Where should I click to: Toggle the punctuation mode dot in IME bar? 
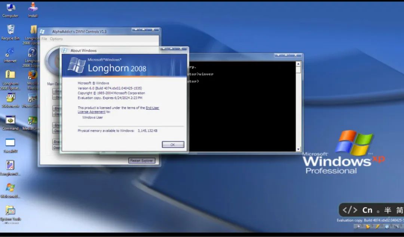click(x=378, y=212)
